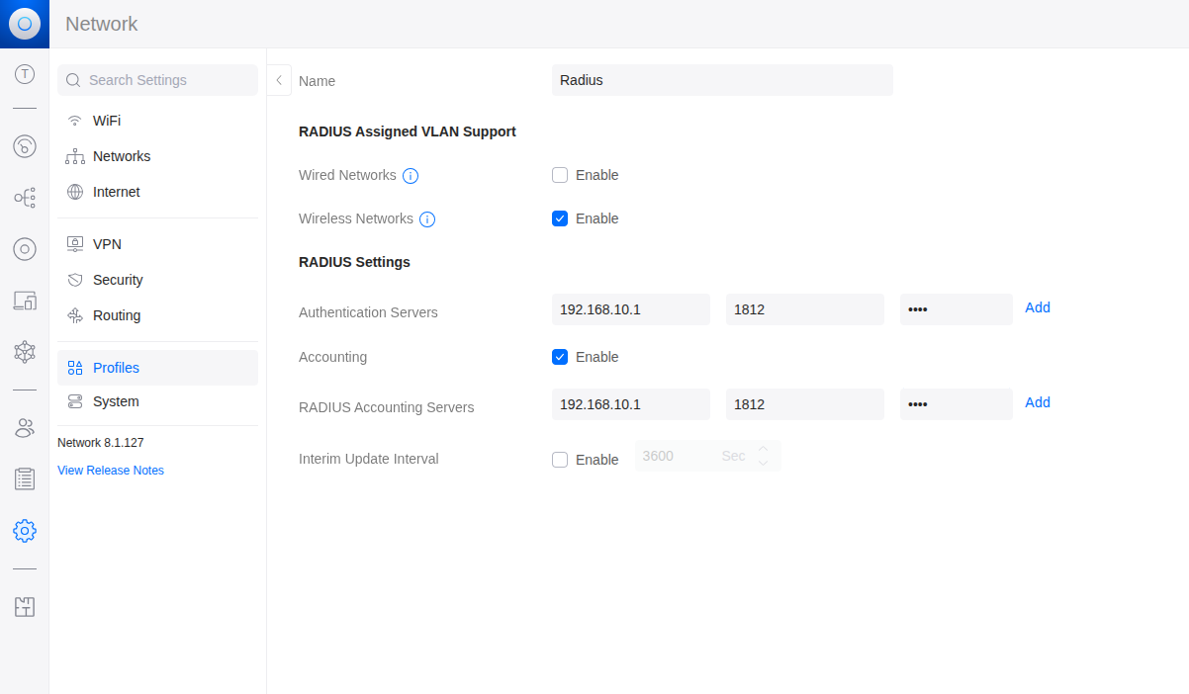Toggle the Accounting Enable checkbox

(x=560, y=357)
